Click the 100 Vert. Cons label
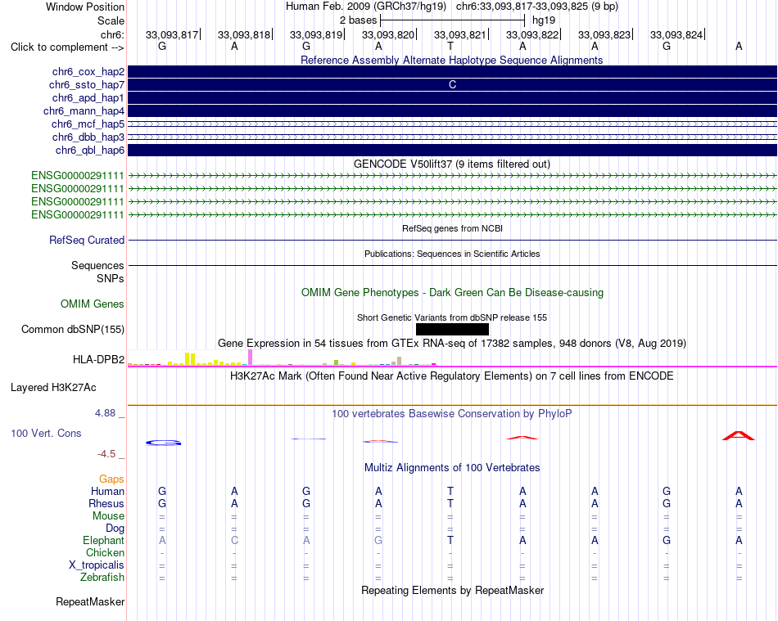Viewport: 778px width, 621px height. tap(46, 433)
